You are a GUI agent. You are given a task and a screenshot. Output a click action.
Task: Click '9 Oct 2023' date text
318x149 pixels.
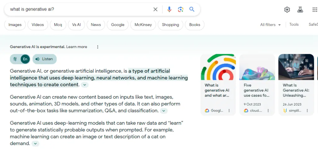point(252,104)
